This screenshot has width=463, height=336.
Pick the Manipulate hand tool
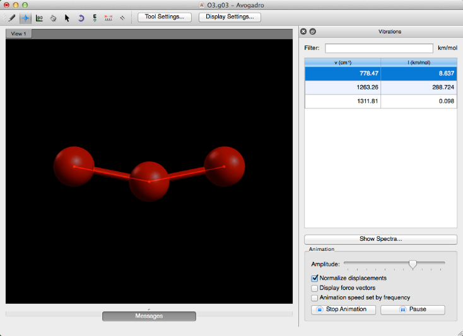tap(53, 18)
